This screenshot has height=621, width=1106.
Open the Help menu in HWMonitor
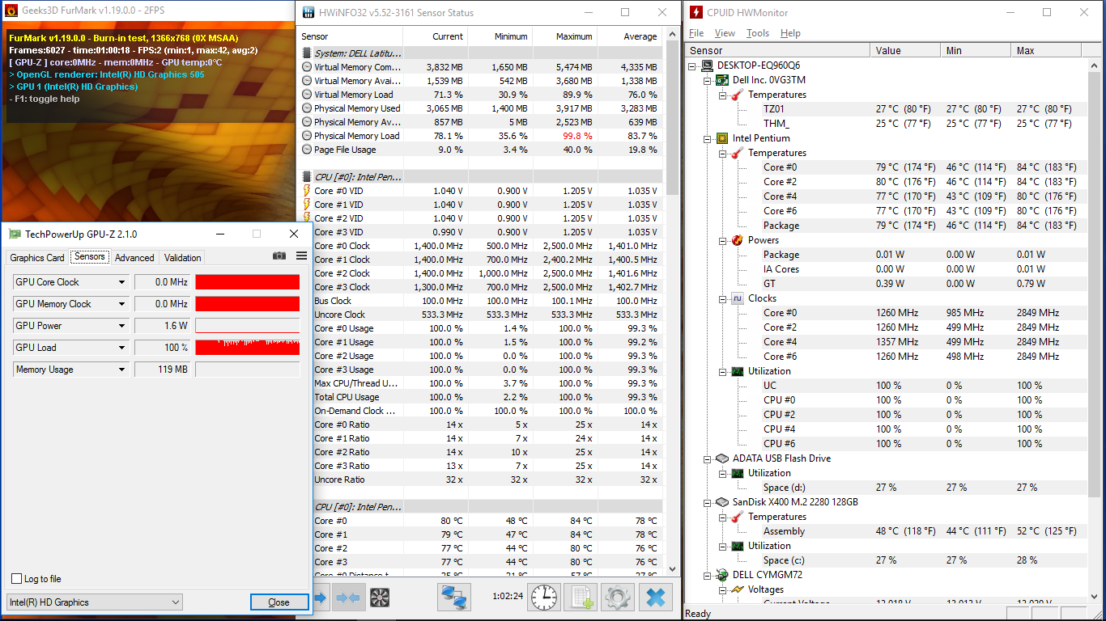[x=790, y=33]
